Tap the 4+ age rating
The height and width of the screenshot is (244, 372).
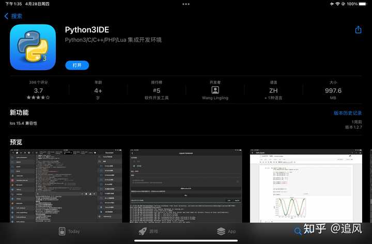[x=98, y=90]
